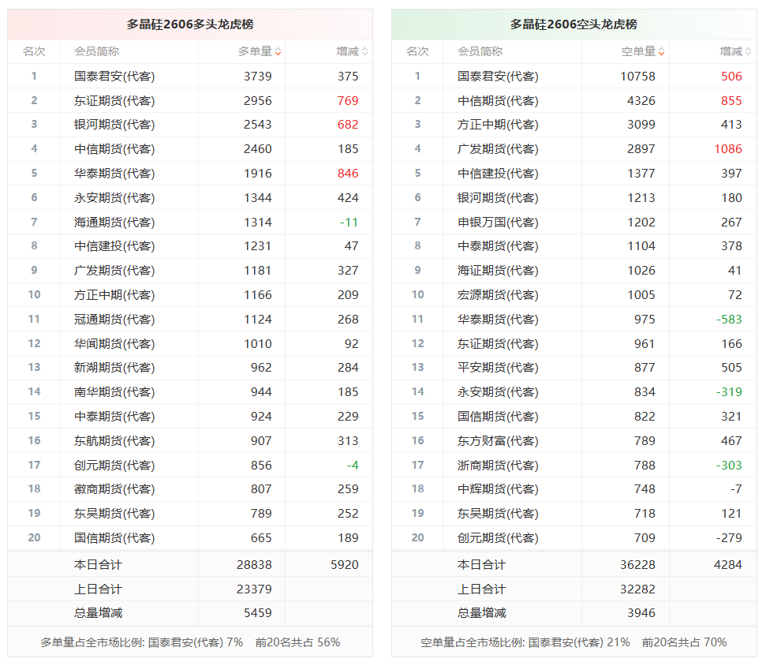The width and height of the screenshot is (766, 666).
Task: Select 东航期货(代客) row name
Action: [x=114, y=441]
